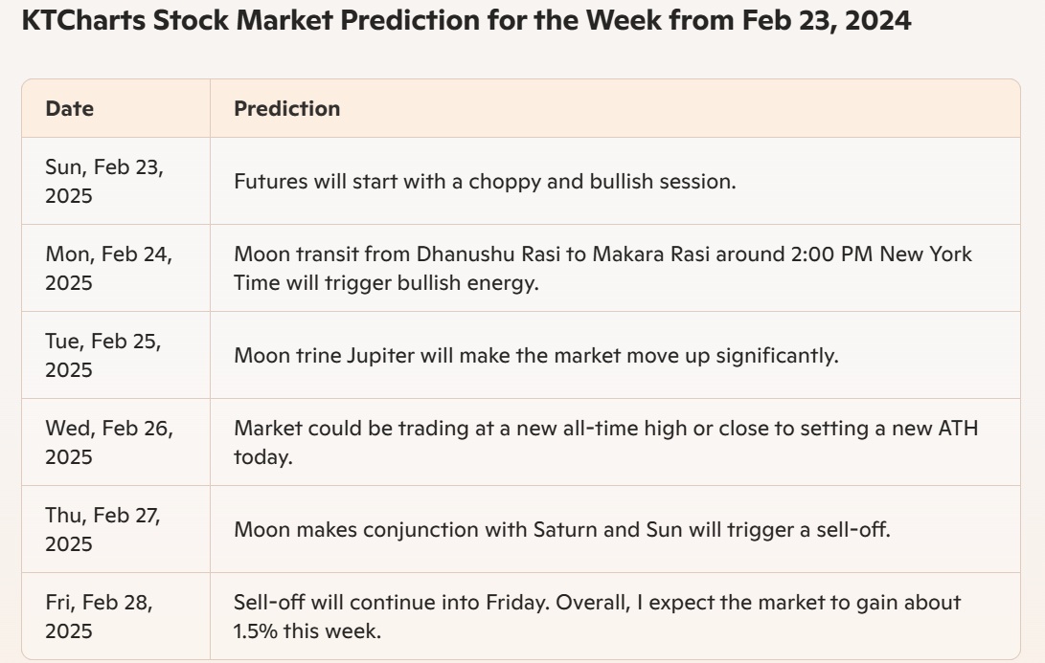Screen dimensions: 1045x663
Task: Click the new all-time high prediction text
Action: (605, 443)
